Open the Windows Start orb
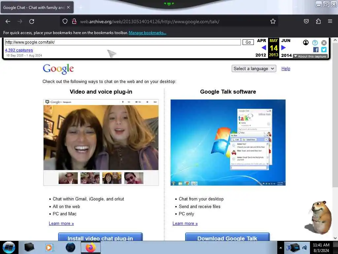Image resolution: width=338 pixels, height=254 pixels. 9,247
